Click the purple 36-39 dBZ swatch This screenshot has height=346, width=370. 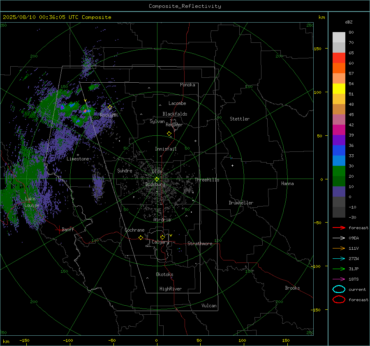(339, 140)
